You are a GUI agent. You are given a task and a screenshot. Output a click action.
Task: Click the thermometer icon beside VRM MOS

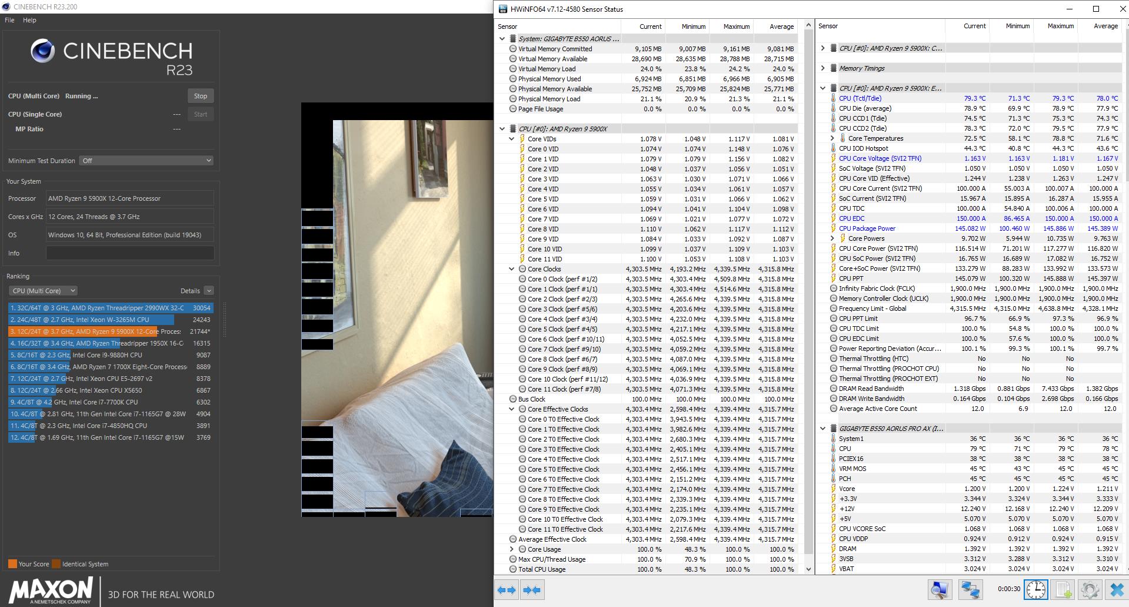click(x=833, y=469)
